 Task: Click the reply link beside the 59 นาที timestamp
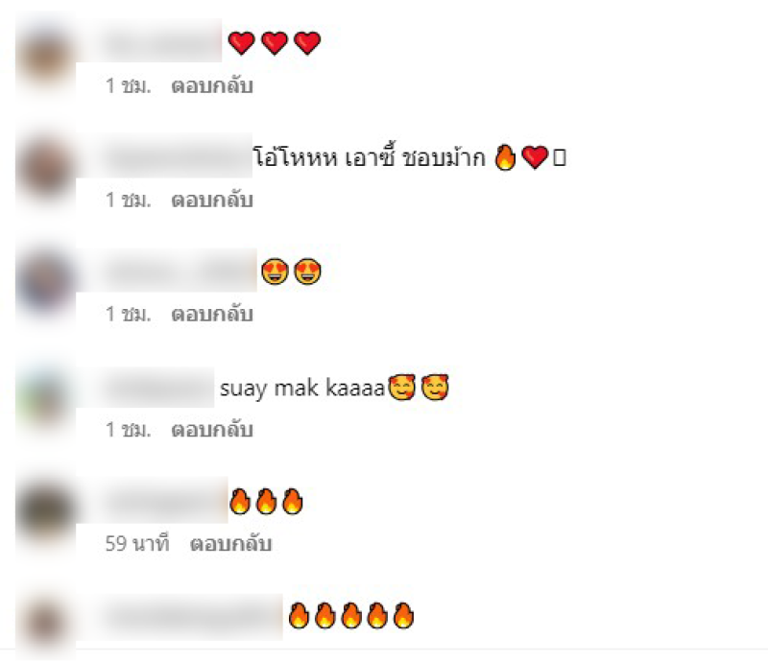point(230,543)
